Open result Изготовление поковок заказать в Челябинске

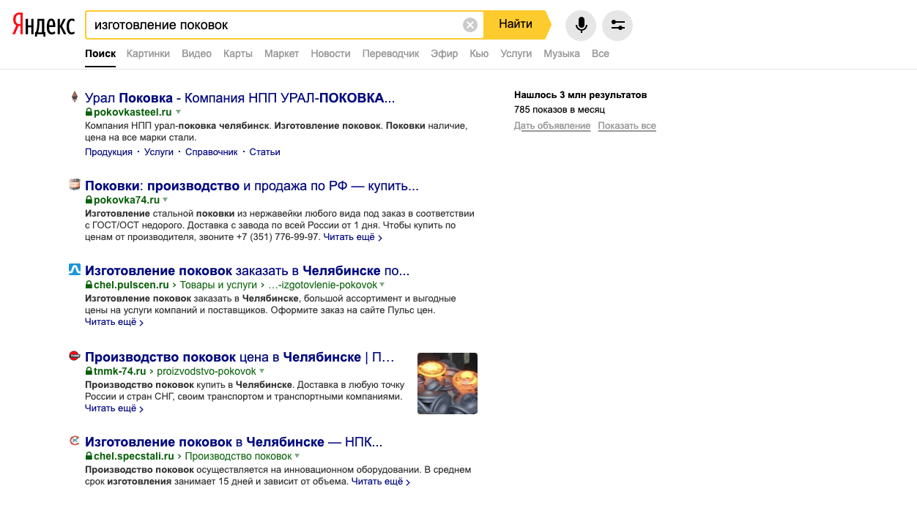point(248,271)
